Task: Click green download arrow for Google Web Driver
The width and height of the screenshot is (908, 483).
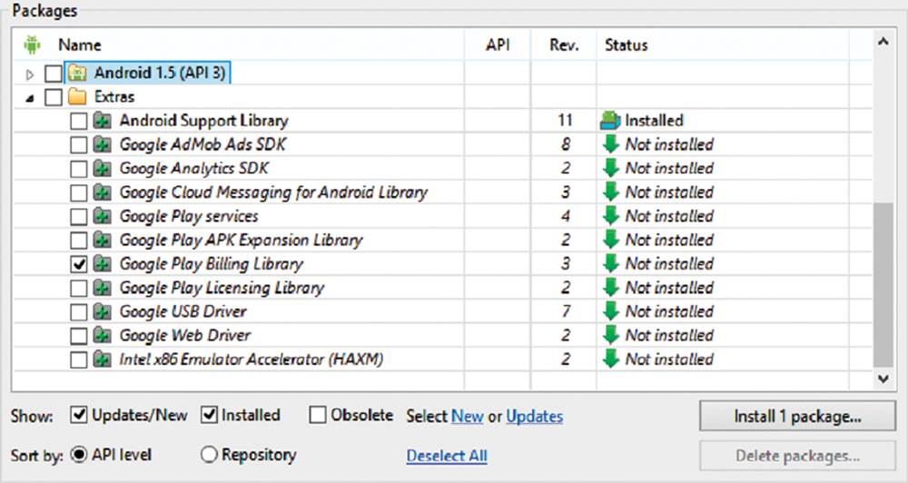Action: point(611,335)
